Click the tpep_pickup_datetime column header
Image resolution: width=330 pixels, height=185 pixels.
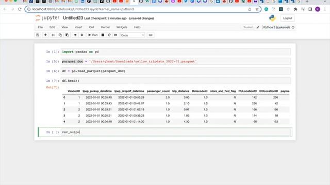click(x=97, y=91)
